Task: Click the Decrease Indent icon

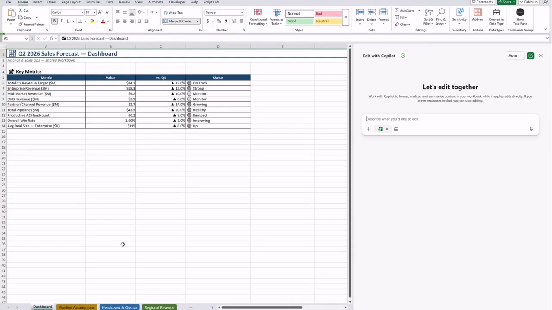Action: [139, 21]
